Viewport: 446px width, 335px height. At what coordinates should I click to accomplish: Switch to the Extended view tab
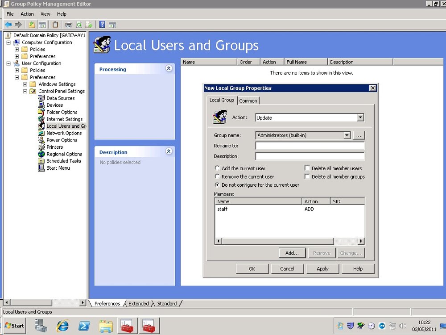[139, 304]
